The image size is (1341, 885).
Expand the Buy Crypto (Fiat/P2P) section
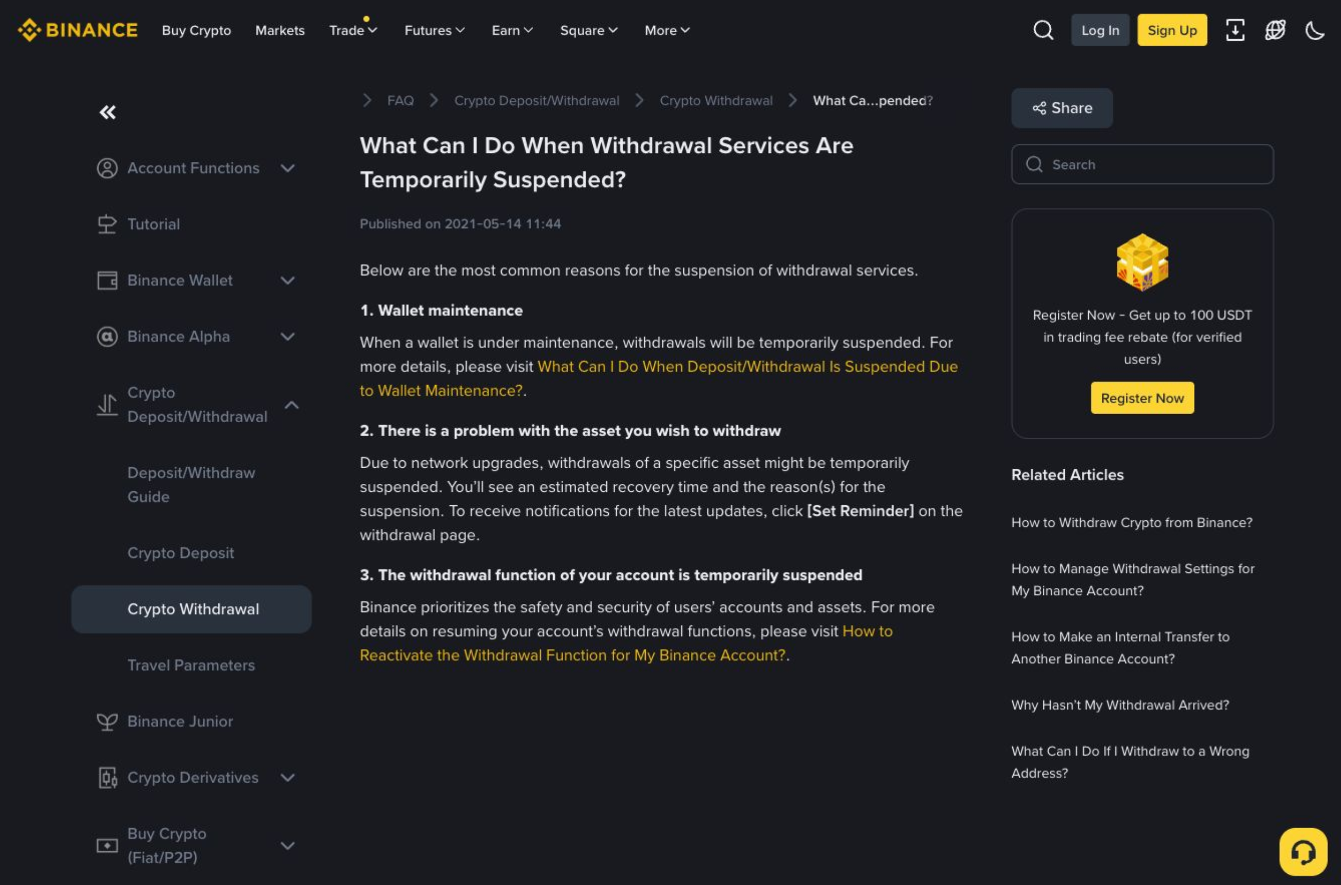click(288, 845)
